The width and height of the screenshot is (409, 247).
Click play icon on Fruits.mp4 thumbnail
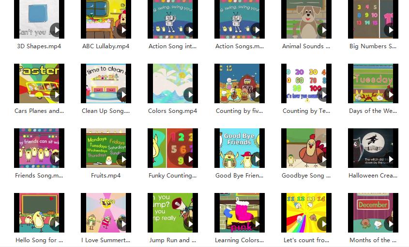click(123, 159)
